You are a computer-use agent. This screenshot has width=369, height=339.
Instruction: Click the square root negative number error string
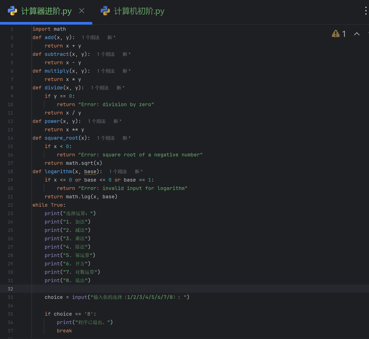click(x=140, y=155)
